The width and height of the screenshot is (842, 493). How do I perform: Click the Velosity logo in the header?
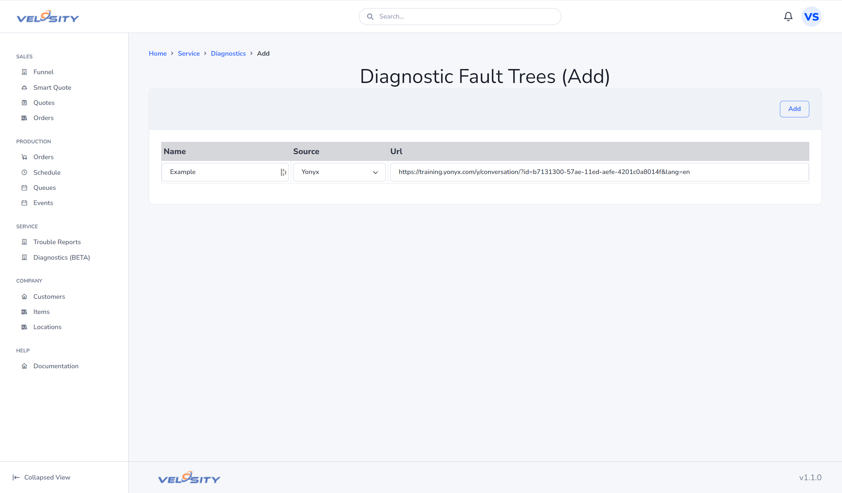48,17
